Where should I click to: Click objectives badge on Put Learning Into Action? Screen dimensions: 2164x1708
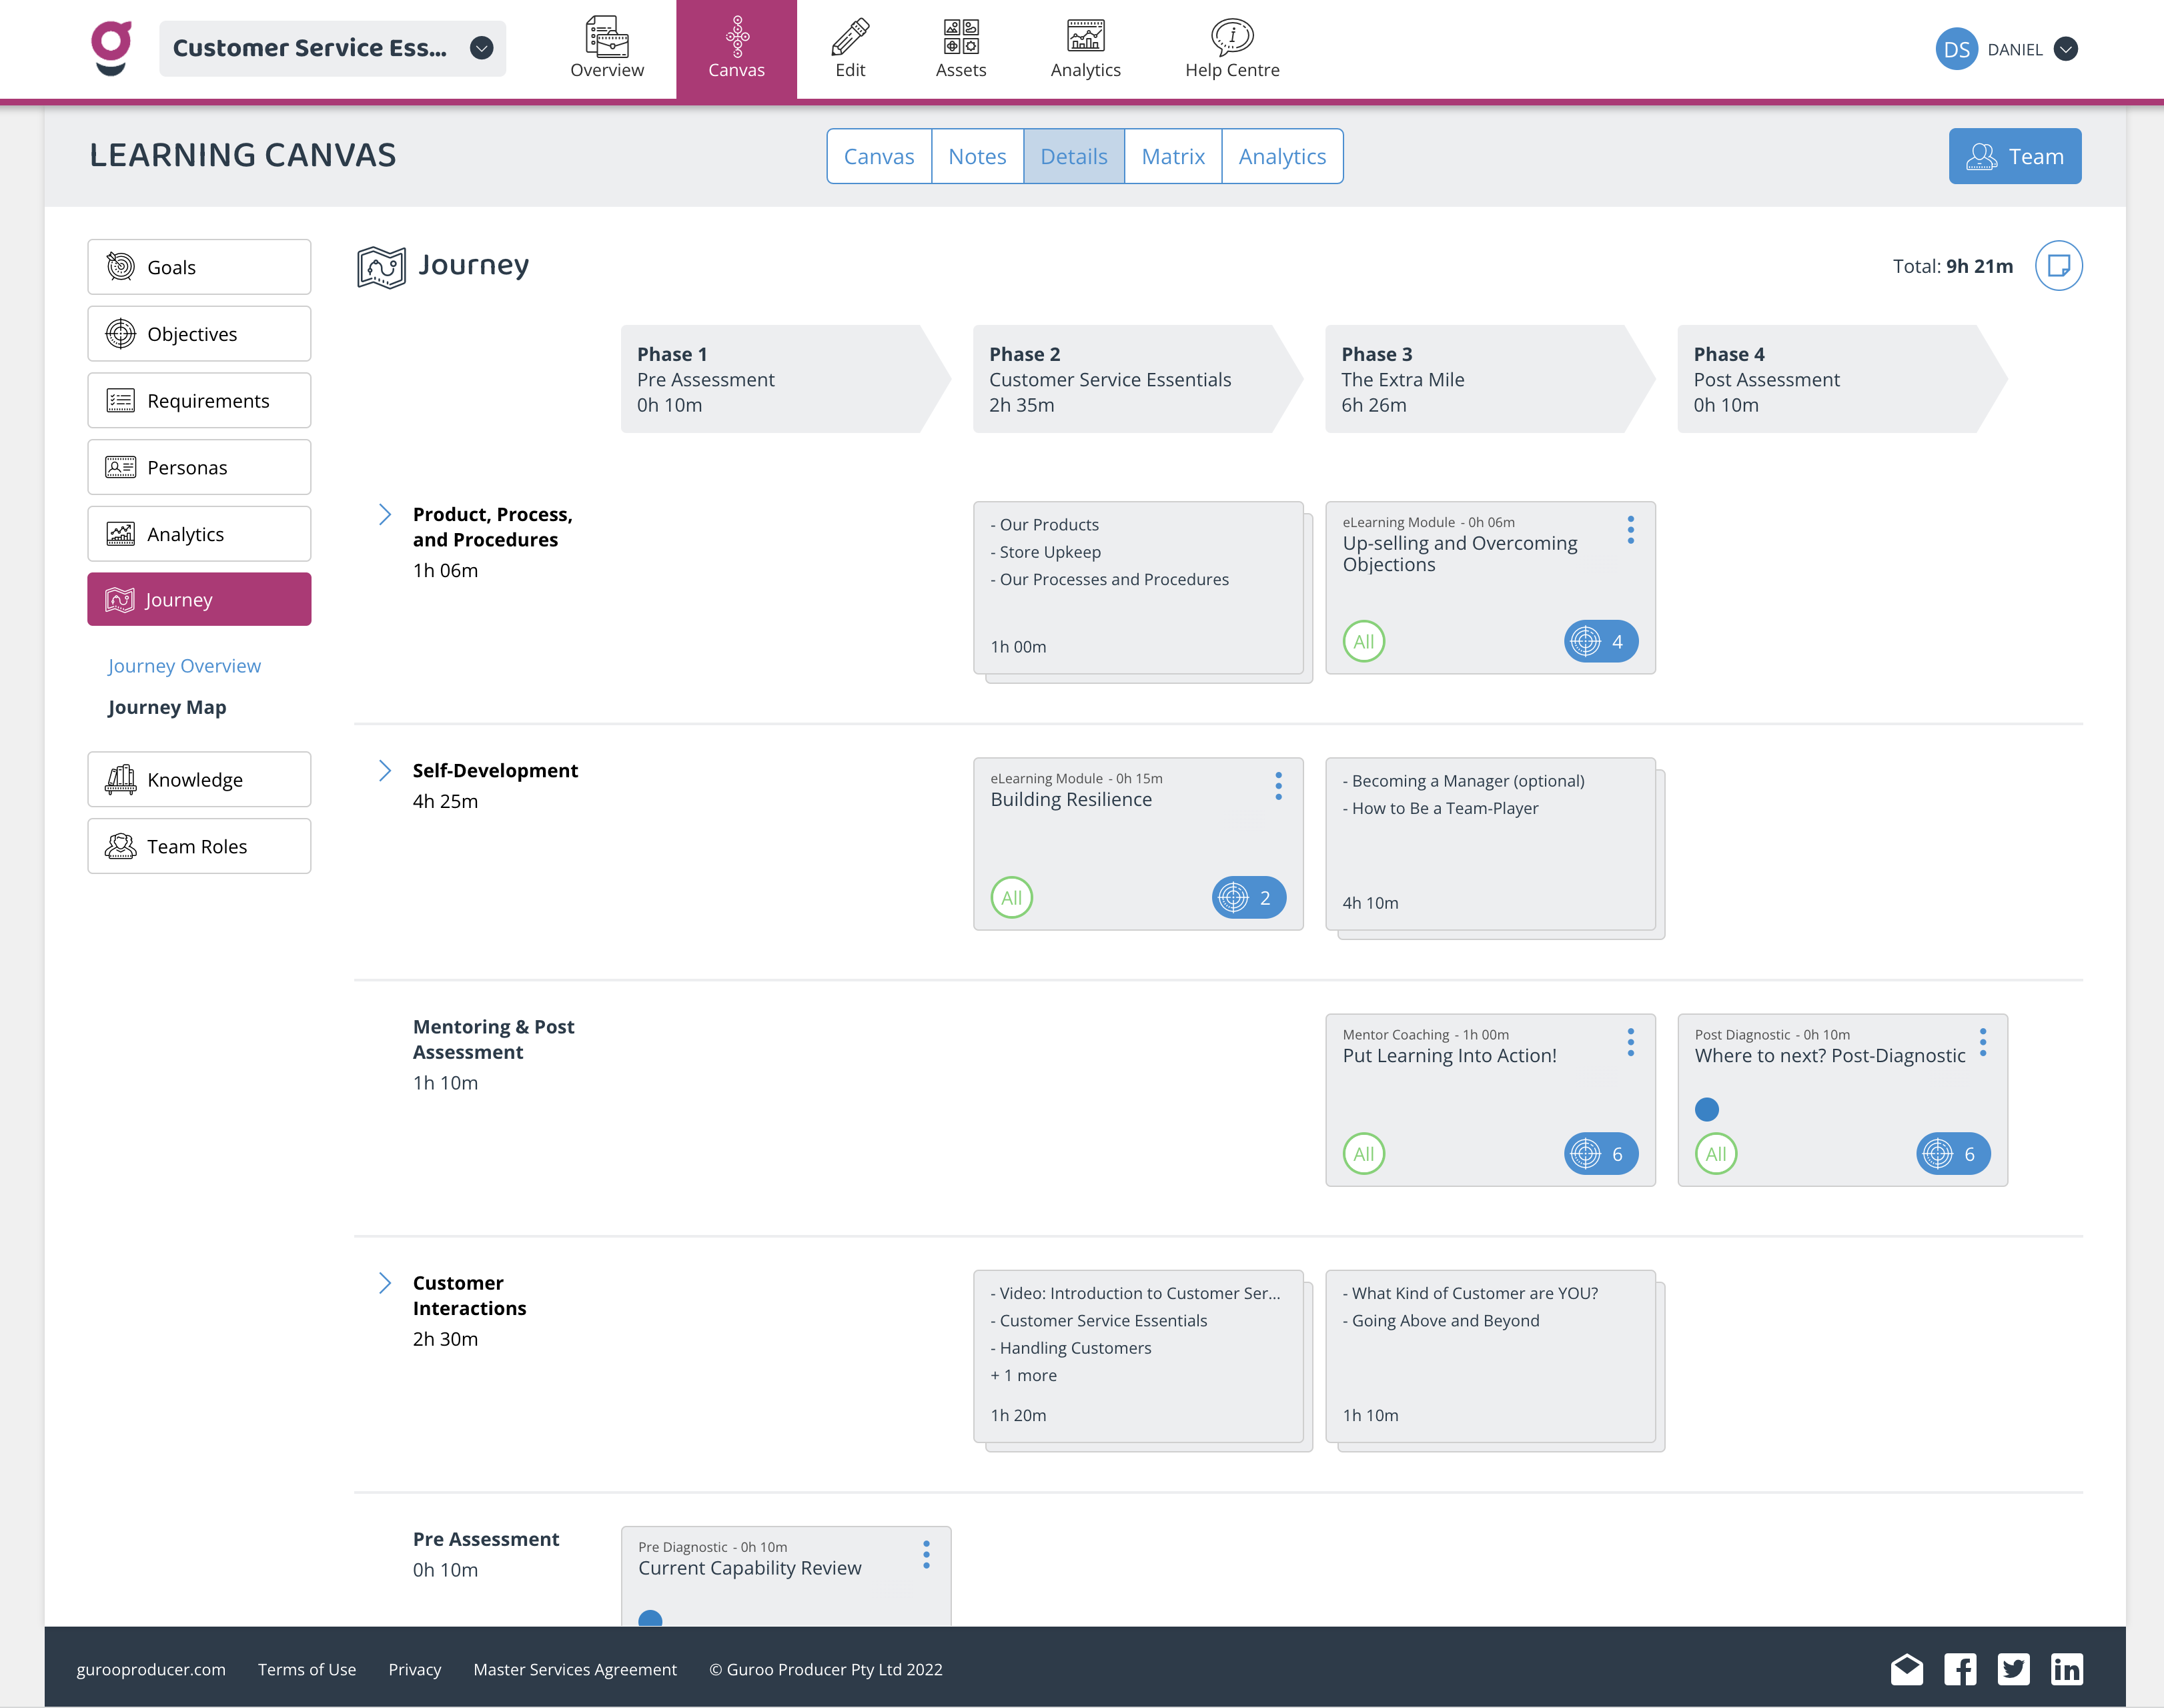click(1600, 1154)
